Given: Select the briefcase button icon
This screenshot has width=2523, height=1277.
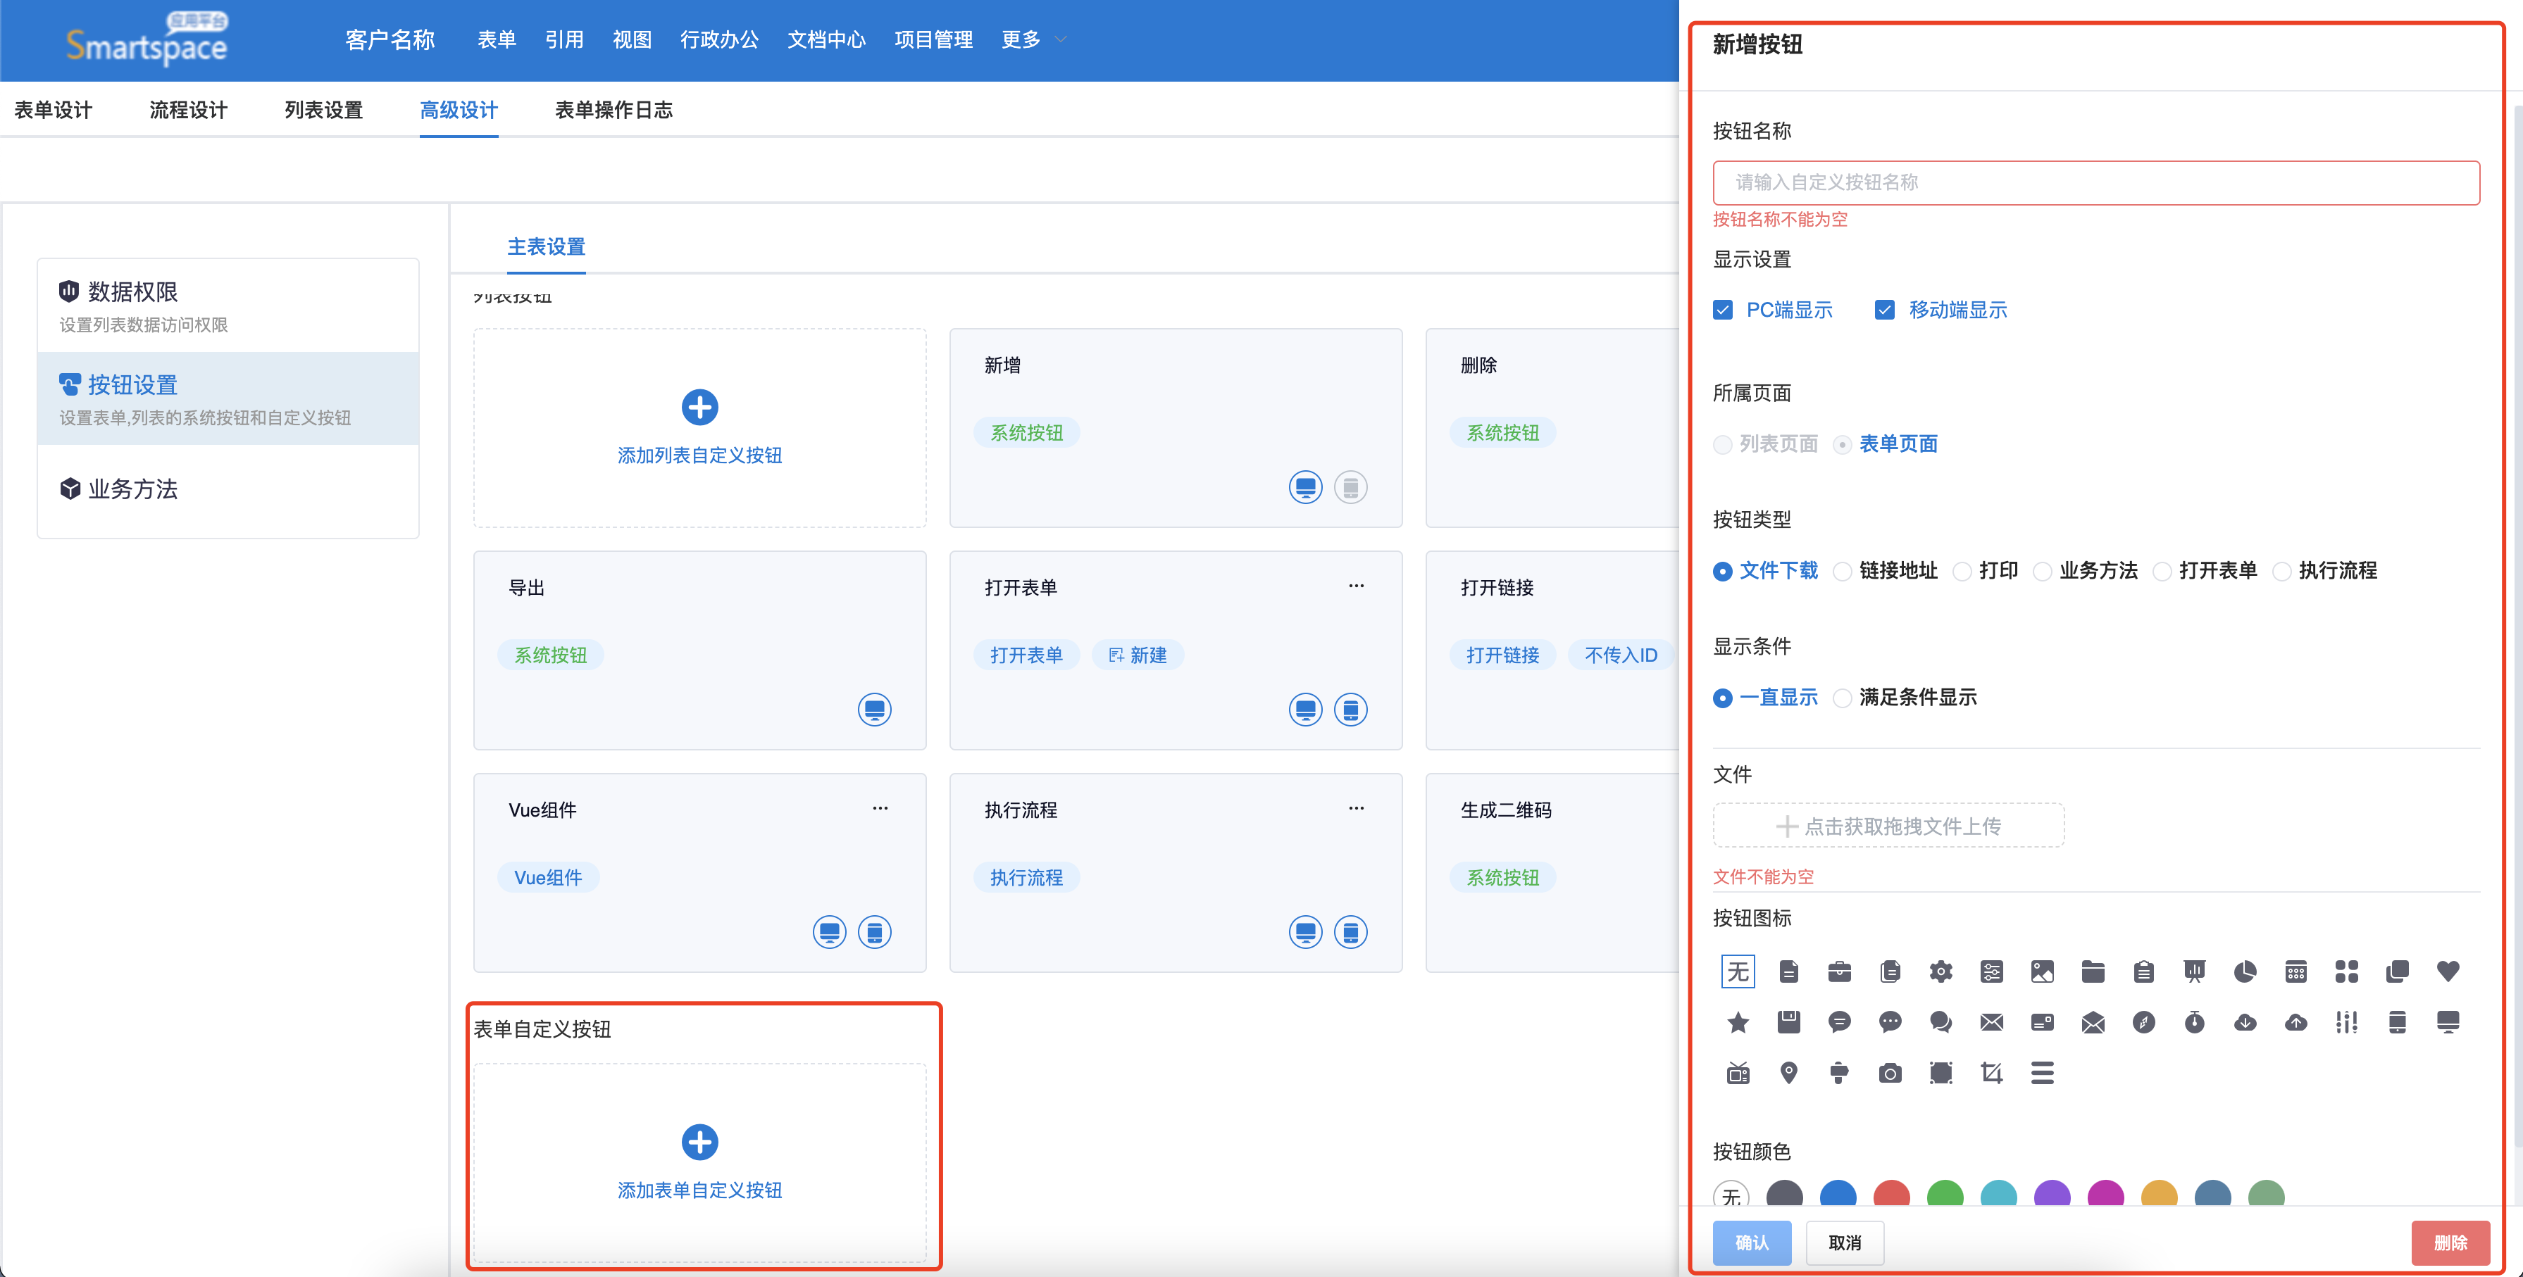Looking at the screenshot, I should click(x=1838, y=971).
